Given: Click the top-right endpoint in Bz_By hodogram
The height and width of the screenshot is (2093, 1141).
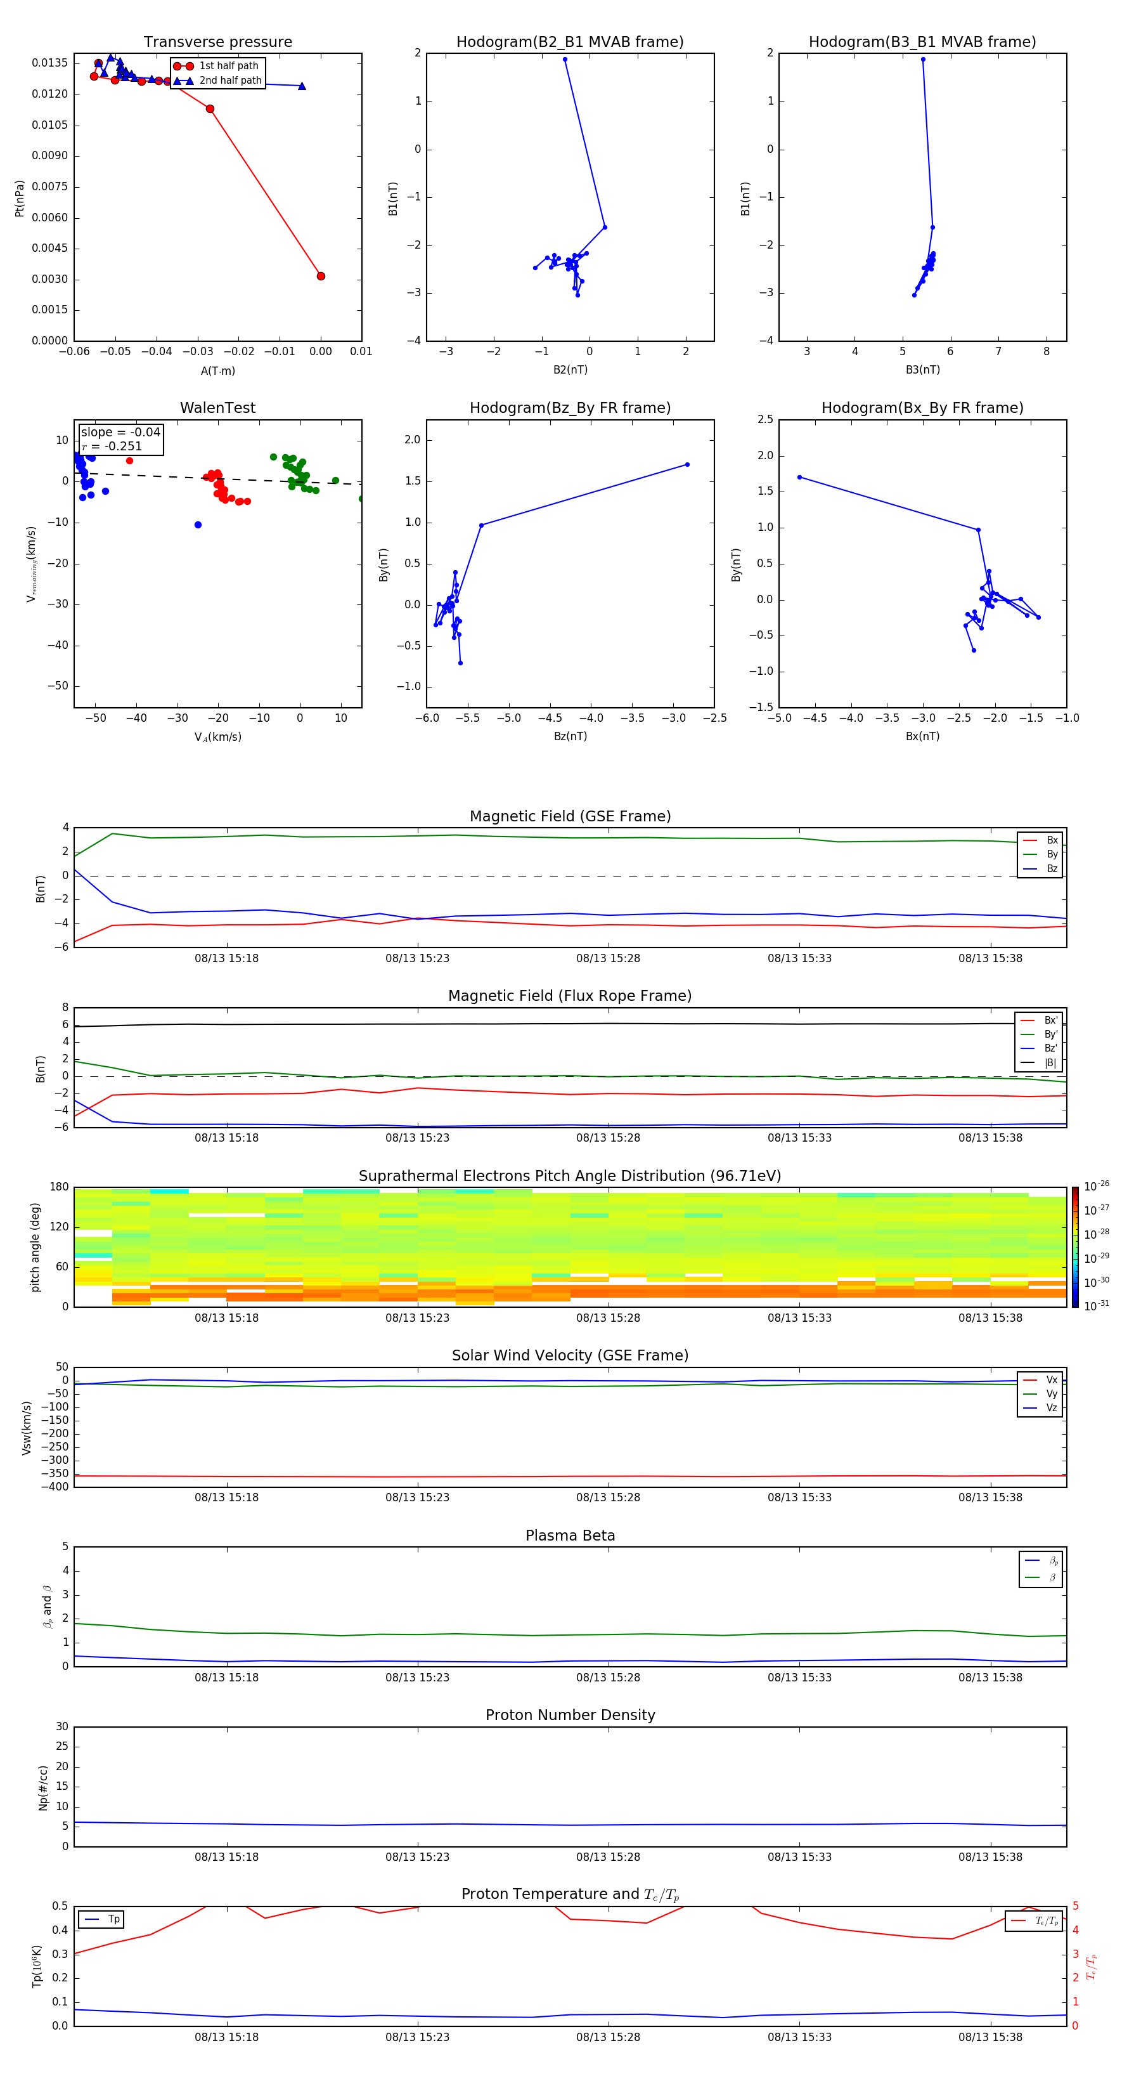Looking at the screenshot, I should click(688, 465).
